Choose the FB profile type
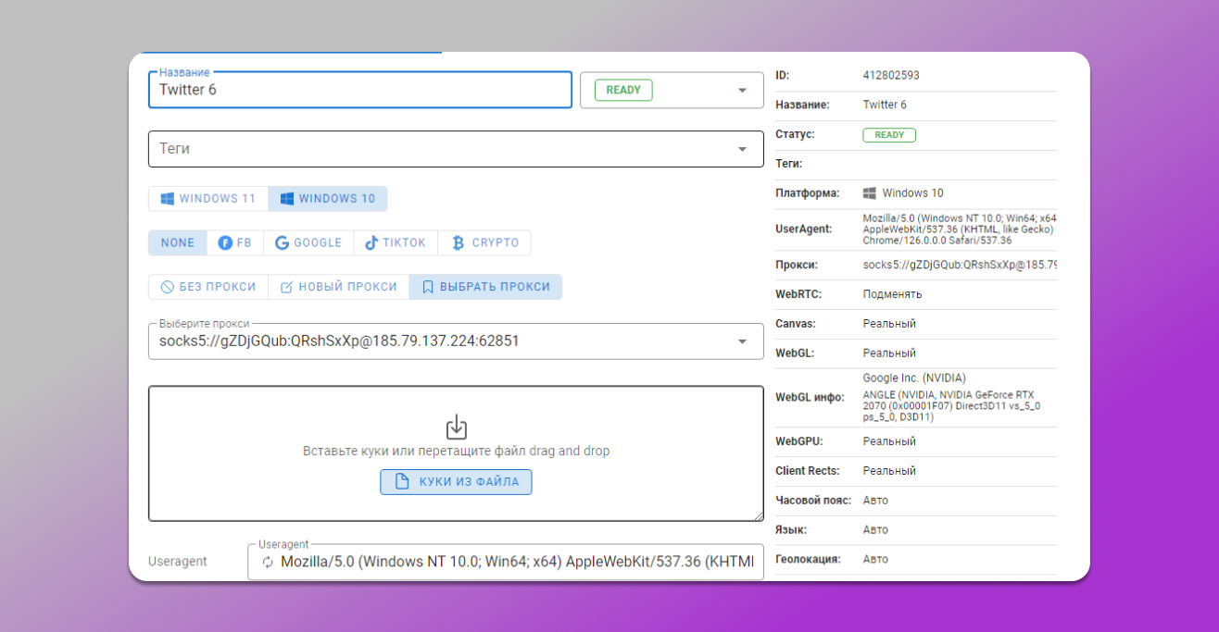This screenshot has width=1219, height=632. 235,242
